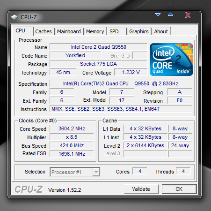Switch to the Graphics tab

click(139, 31)
